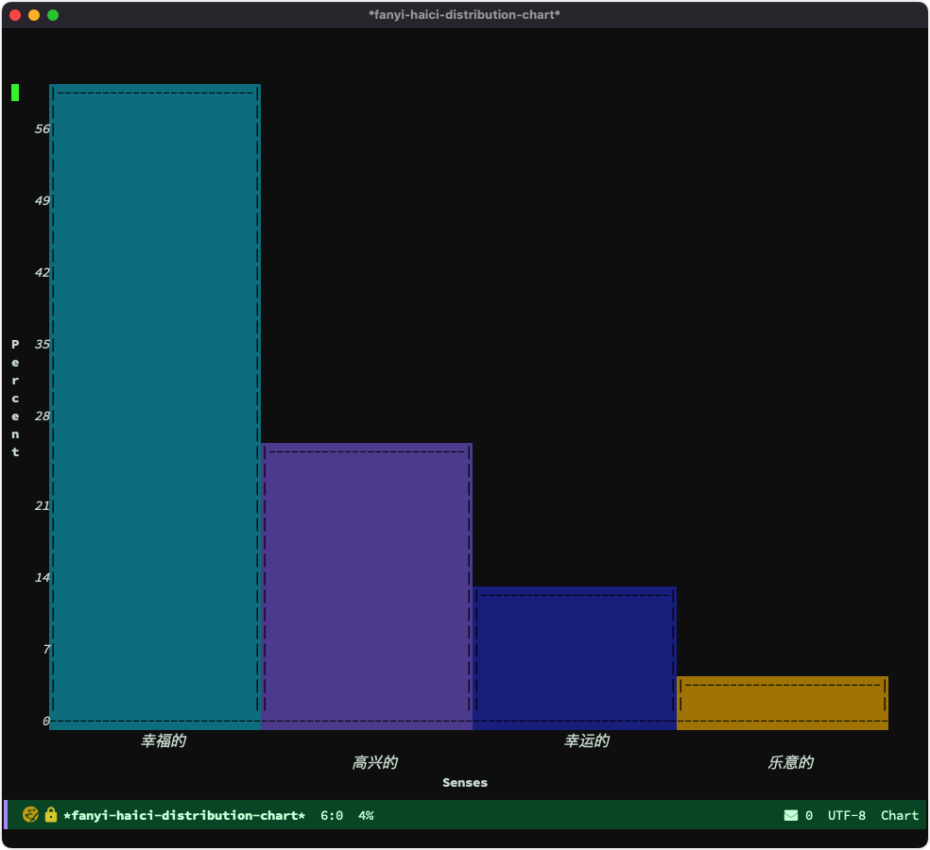Click the 21 y-axis tick label
930x850 pixels.
pyautogui.click(x=43, y=505)
